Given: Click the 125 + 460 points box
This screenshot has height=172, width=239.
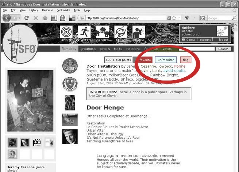Looking at the screenshot, I should (x=118, y=60).
